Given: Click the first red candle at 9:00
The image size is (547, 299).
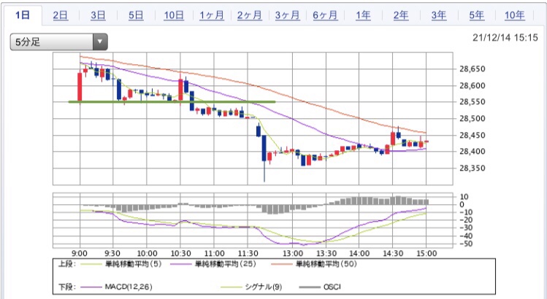Looking at the screenshot, I should coord(80,87).
